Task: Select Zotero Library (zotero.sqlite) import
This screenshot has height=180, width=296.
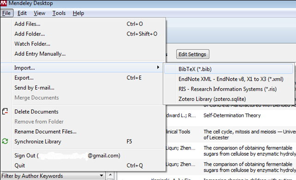Action: click(x=229, y=99)
